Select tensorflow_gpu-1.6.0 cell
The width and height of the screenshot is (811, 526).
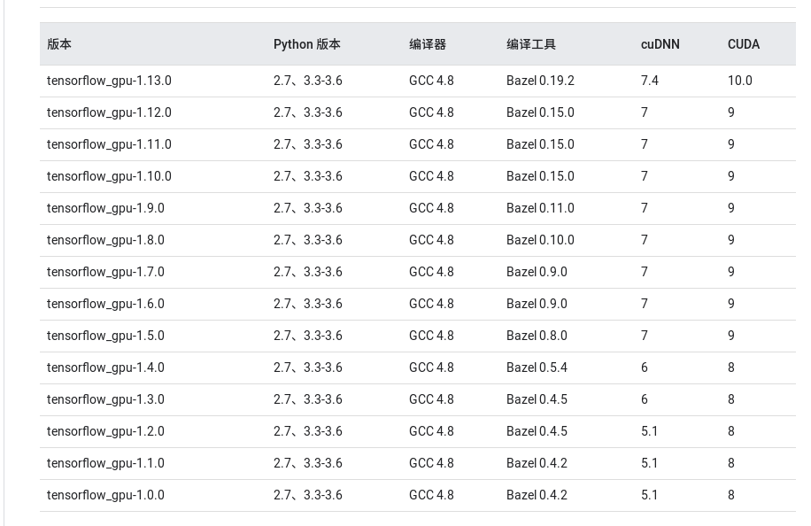(x=105, y=304)
